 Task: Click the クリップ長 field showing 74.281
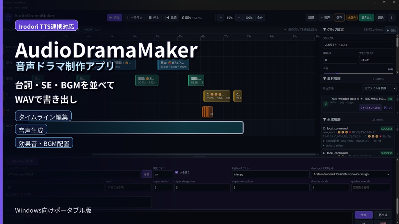376,60
